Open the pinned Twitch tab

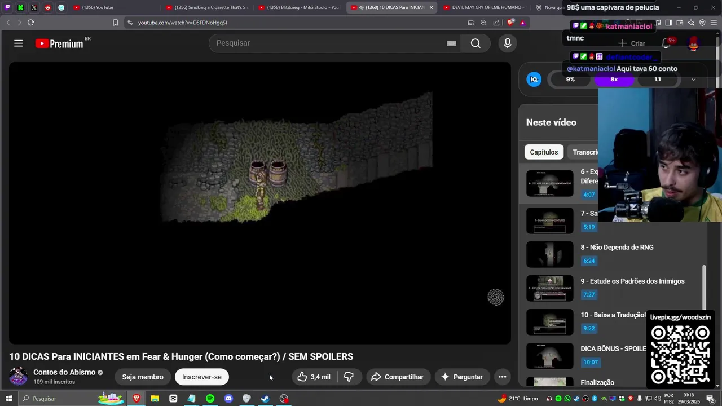click(7, 7)
